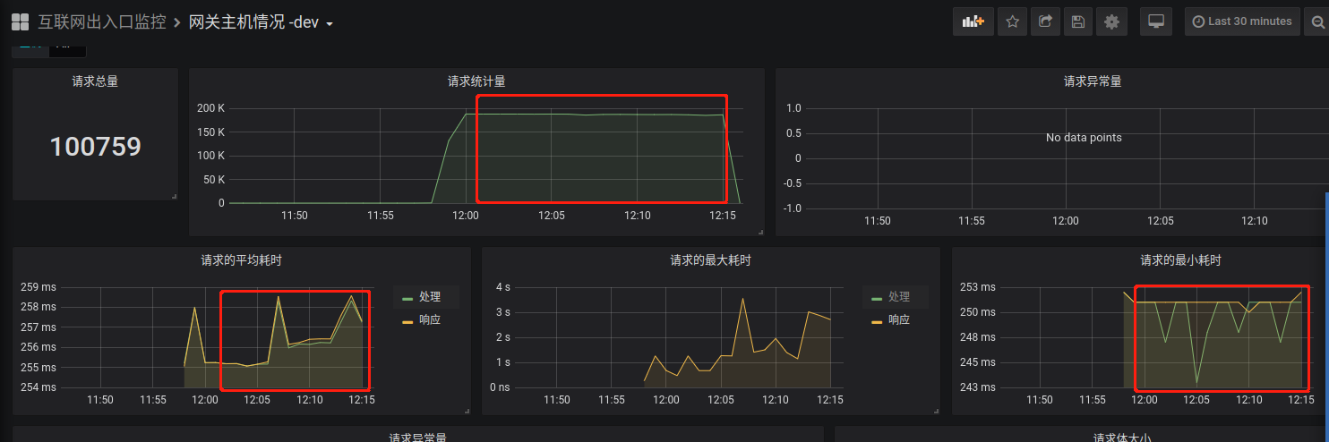Screen dimensions: 1329x442
Task: Click the 100759 total request value
Action: click(x=95, y=147)
